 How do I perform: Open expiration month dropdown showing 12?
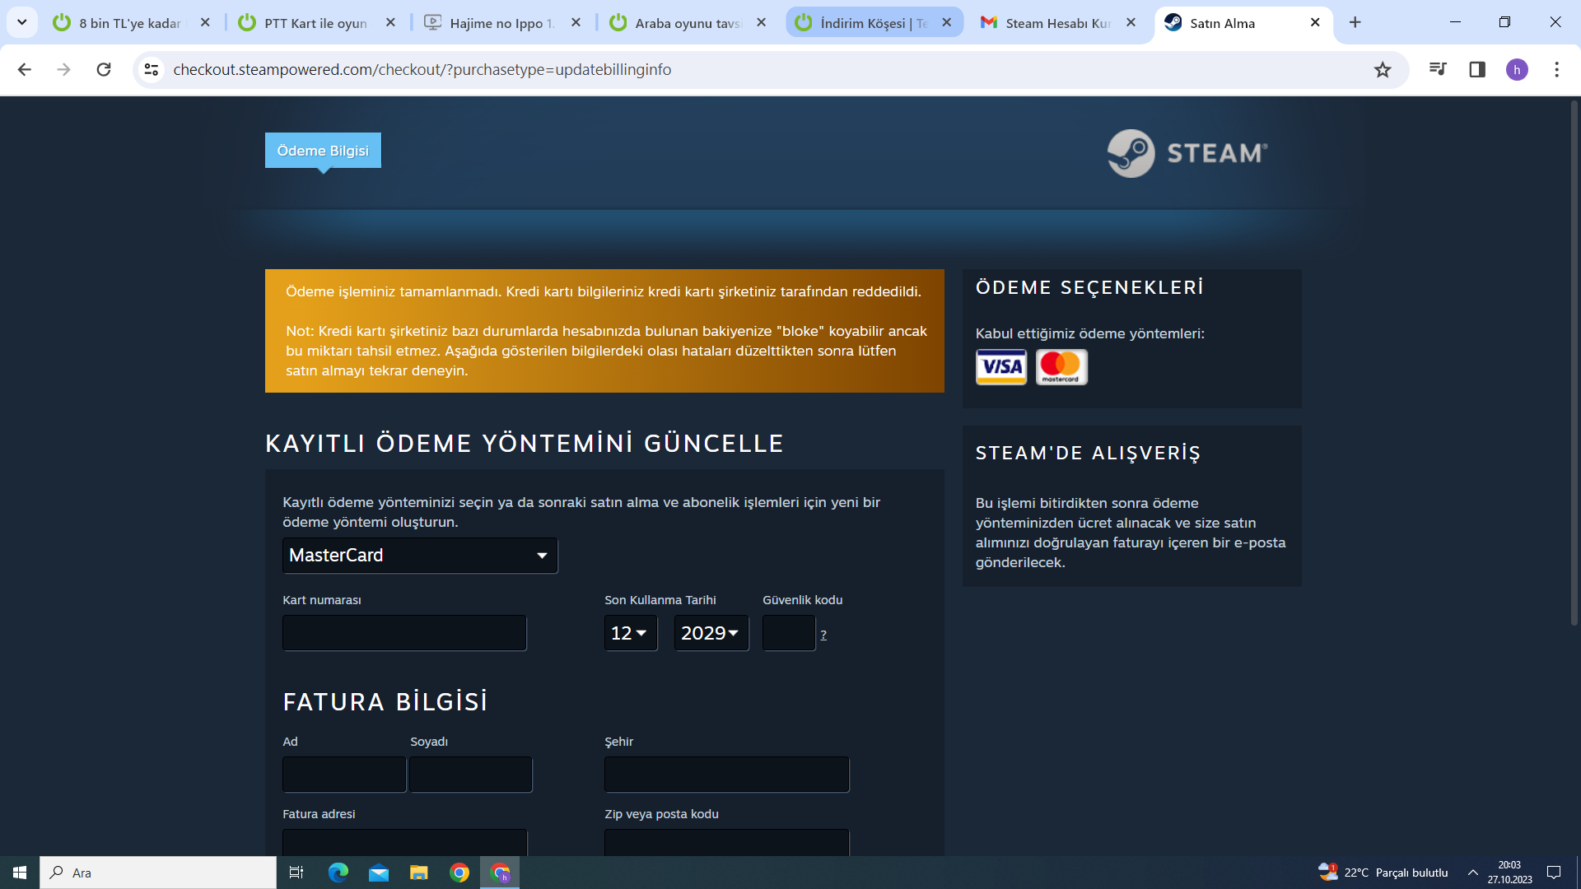click(x=630, y=633)
